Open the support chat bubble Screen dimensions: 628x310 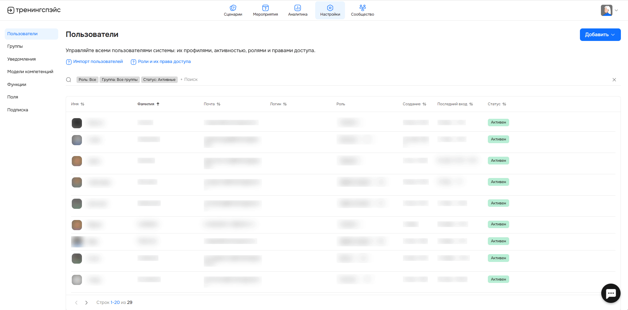pos(610,293)
